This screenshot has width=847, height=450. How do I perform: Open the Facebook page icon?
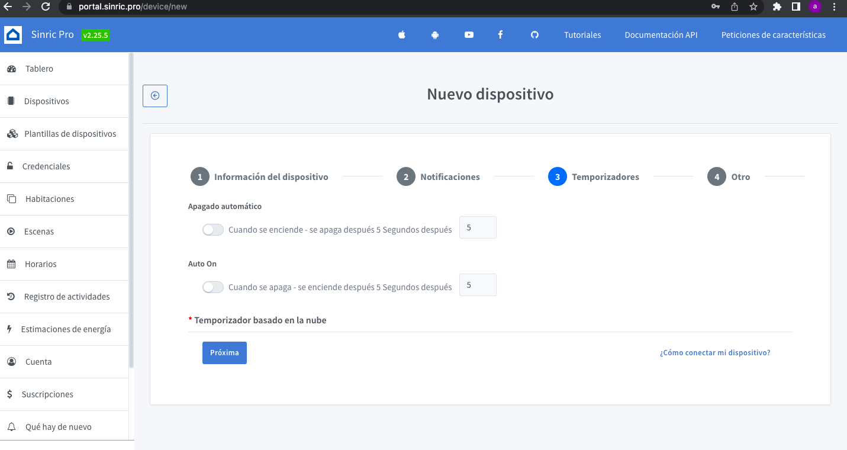point(500,35)
